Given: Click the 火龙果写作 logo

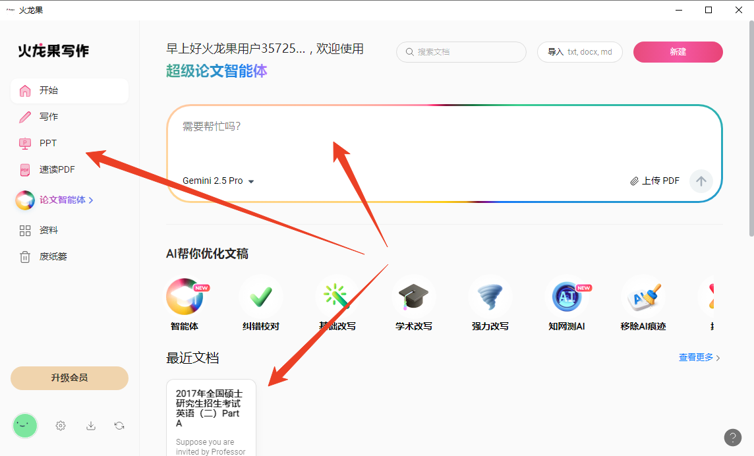Looking at the screenshot, I should [53, 51].
